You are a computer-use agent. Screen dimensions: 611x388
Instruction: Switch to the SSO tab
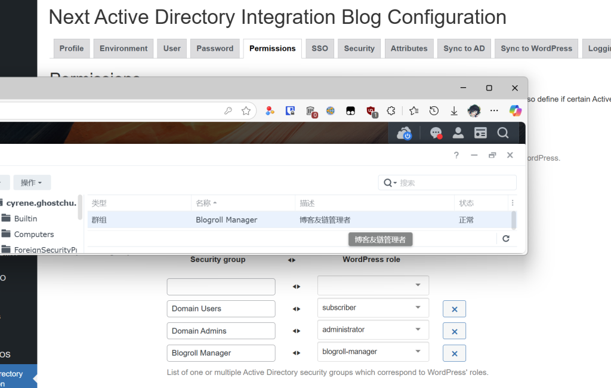(320, 48)
